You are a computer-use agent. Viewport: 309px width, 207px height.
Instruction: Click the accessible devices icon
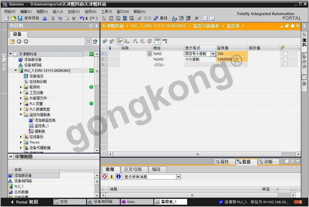(x=174, y=18)
